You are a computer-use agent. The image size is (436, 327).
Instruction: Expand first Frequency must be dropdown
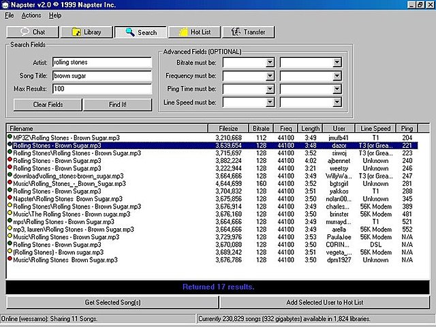coord(270,76)
